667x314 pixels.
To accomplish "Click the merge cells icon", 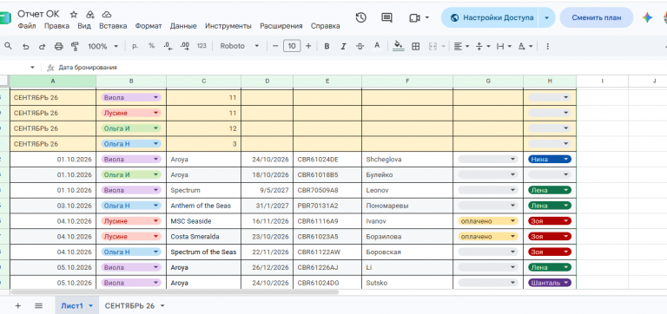I will [x=433, y=46].
